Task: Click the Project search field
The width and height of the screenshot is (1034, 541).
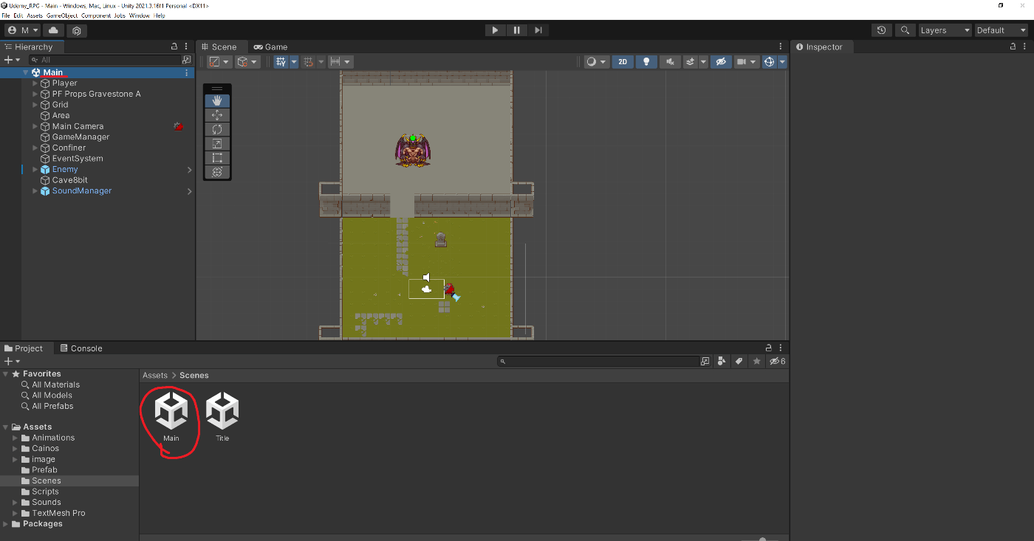Action: point(600,362)
